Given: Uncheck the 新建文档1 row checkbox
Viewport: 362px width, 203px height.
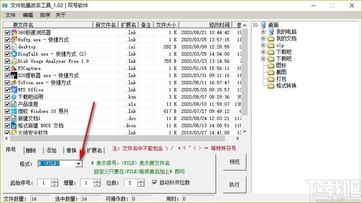Looking at the screenshot, I should (x=7, y=119).
